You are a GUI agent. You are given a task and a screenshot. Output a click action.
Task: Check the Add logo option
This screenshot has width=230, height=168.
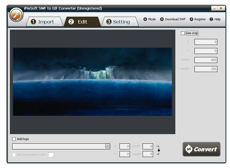pyautogui.click(x=14, y=139)
